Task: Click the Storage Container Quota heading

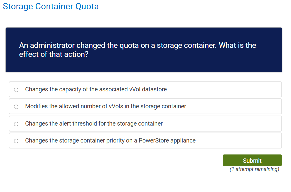Action: (50, 6)
